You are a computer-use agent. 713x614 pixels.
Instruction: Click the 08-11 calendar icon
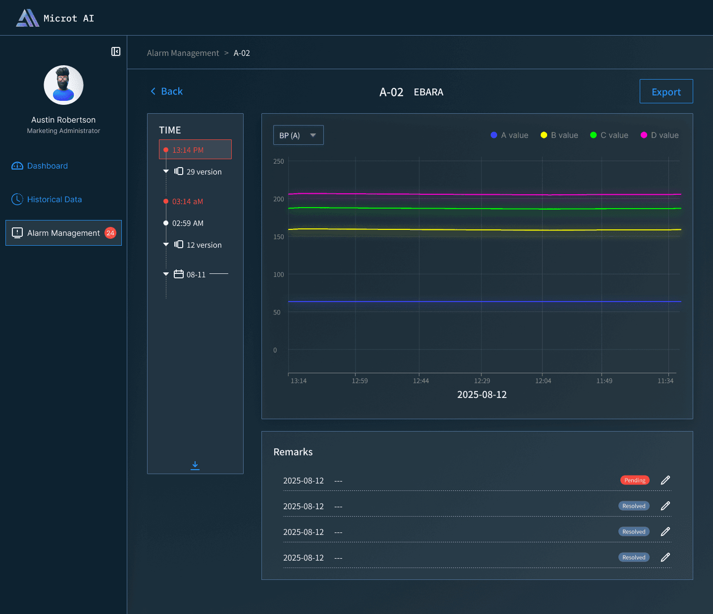[x=179, y=274]
